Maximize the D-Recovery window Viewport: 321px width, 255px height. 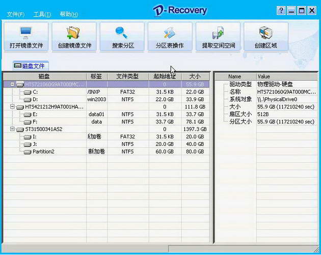(x=302, y=10)
